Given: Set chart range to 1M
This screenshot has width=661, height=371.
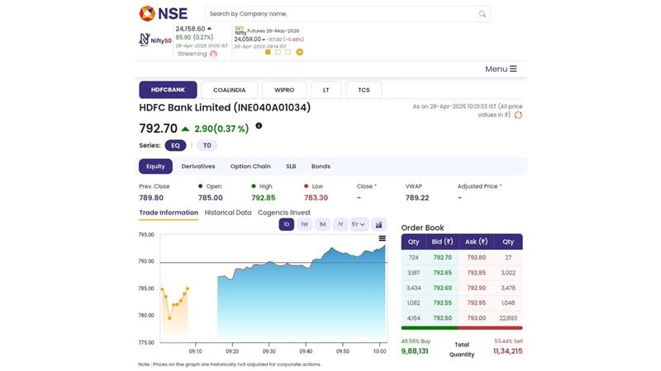Looking at the screenshot, I should coord(322,224).
